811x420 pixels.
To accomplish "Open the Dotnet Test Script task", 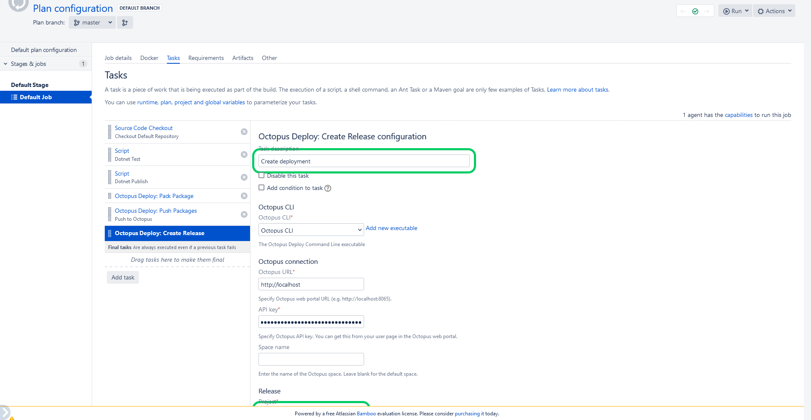I will (x=122, y=151).
